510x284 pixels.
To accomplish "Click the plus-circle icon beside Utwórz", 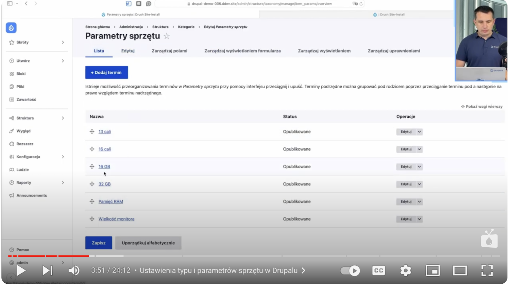I will [x=12, y=61].
